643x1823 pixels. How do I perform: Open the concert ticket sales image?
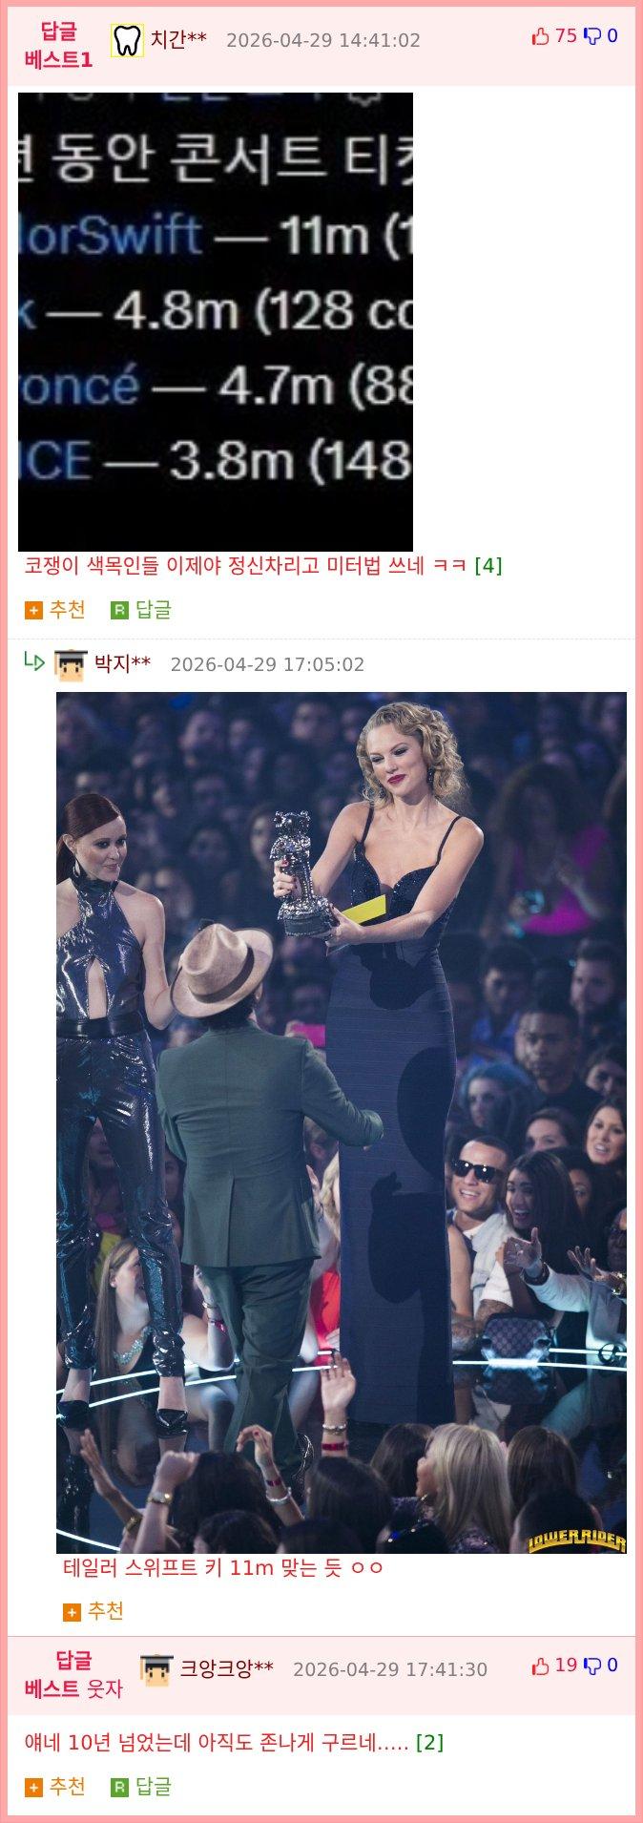216,322
